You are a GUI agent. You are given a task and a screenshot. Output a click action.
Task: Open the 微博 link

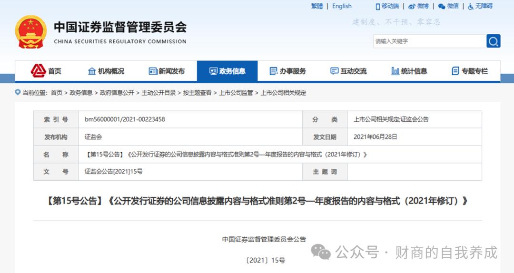[x=423, y=6]
